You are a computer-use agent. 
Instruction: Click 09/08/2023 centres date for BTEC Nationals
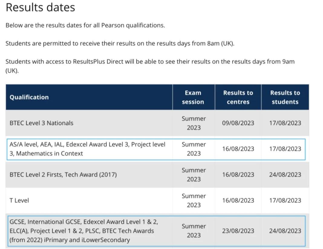[x=238, y=123]
